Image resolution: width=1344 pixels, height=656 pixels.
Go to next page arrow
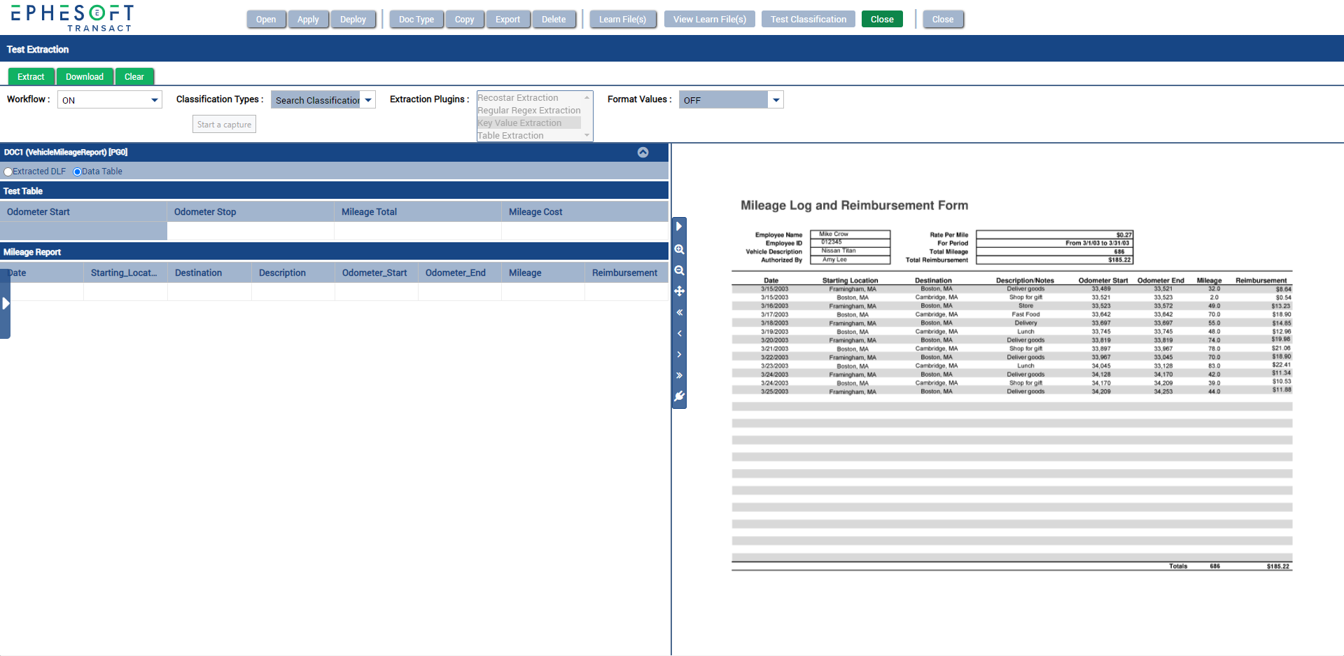[x=679, y=354]
